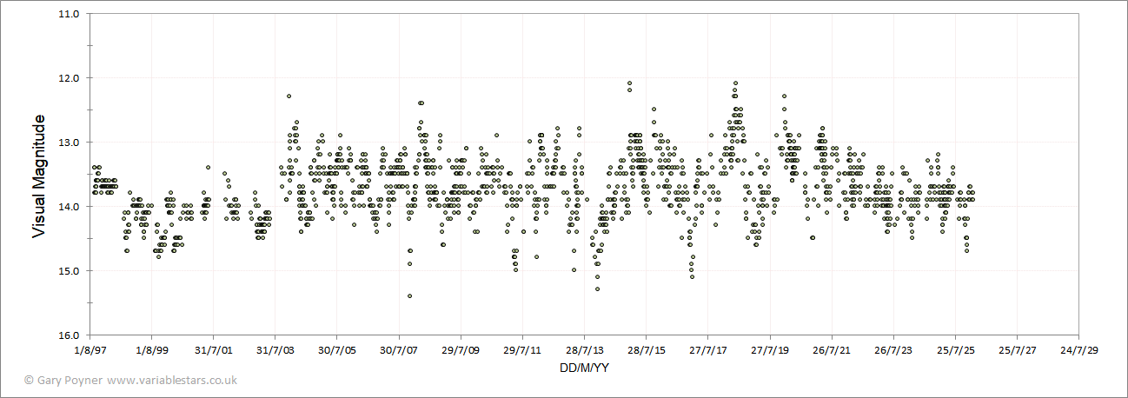Screen dimensions: 1128x398
Task: Click the 1/8/97 date label
Action: click(90, 350)
